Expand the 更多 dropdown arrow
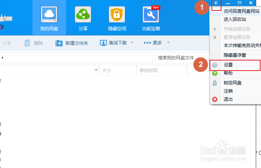Image resolution: width=261 pixels, height=168 pixels. coord(168,43)
